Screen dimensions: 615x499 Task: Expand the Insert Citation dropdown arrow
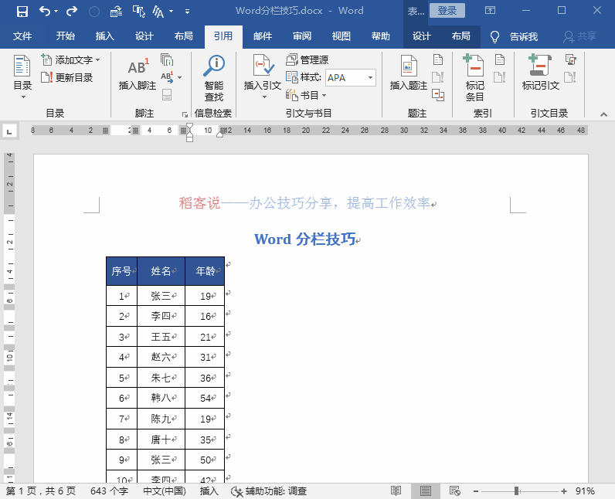coord(264,97)
